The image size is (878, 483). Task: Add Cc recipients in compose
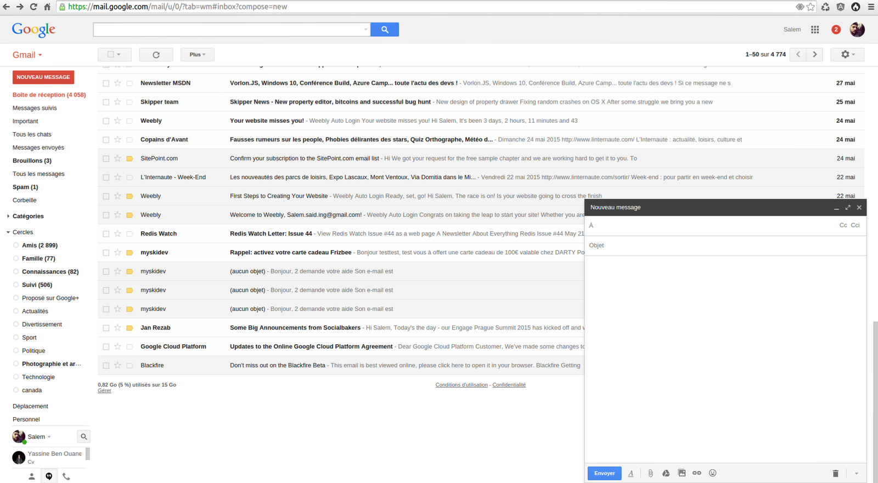[843, 225]
